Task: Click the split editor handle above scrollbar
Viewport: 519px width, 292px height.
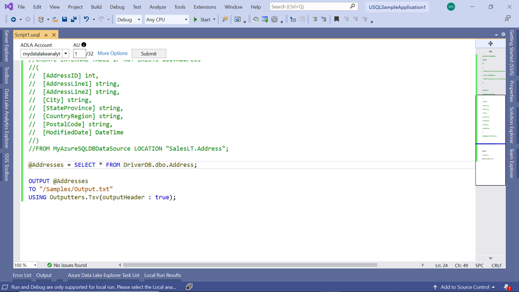Action: click(x=490, y=44)
